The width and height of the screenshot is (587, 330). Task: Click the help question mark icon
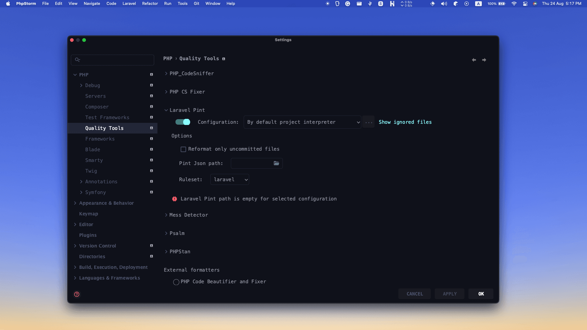(77, 294)
